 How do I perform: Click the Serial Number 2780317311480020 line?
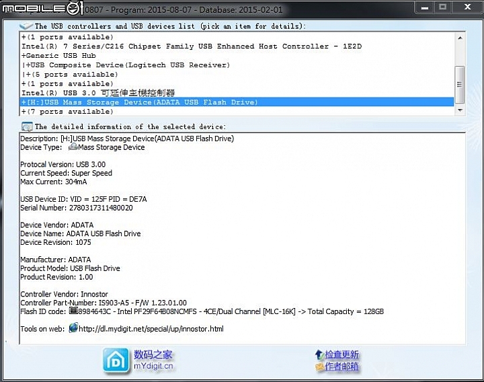[x=77, y=208]
